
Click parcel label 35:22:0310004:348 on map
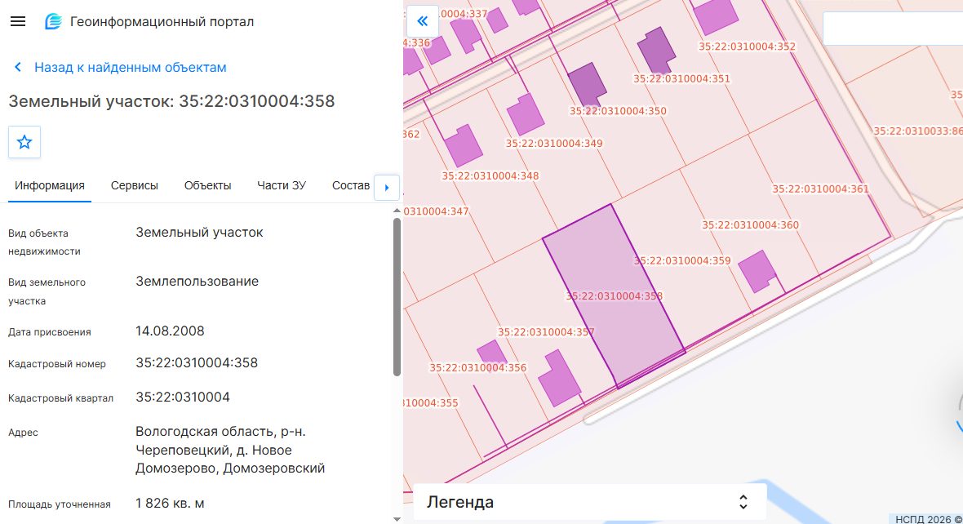[490, 175]
